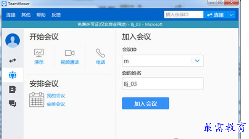Click the license banner text 免费许可证

point(120,24)
